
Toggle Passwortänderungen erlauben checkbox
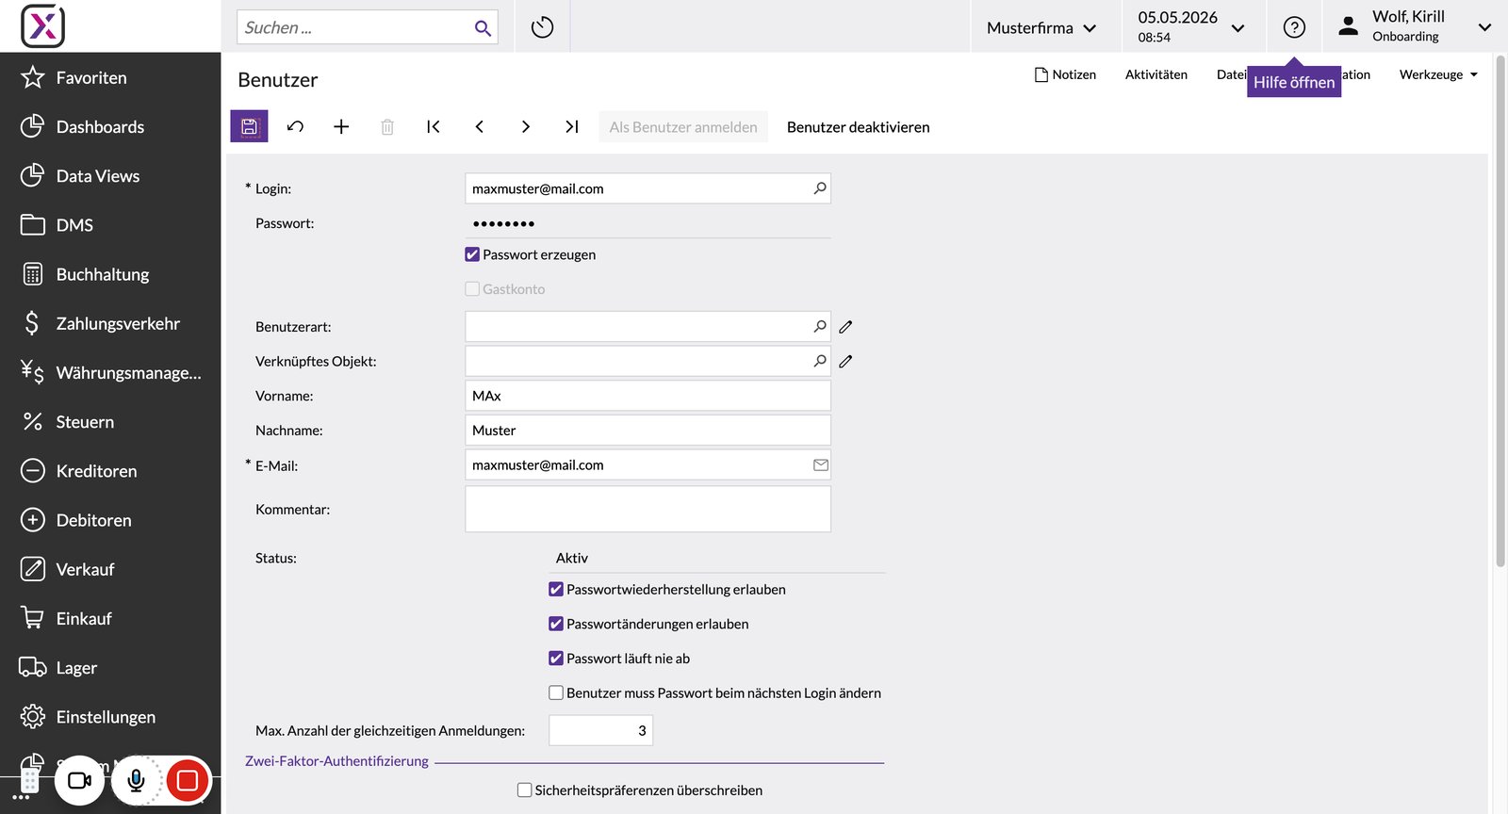coord(556,624)
